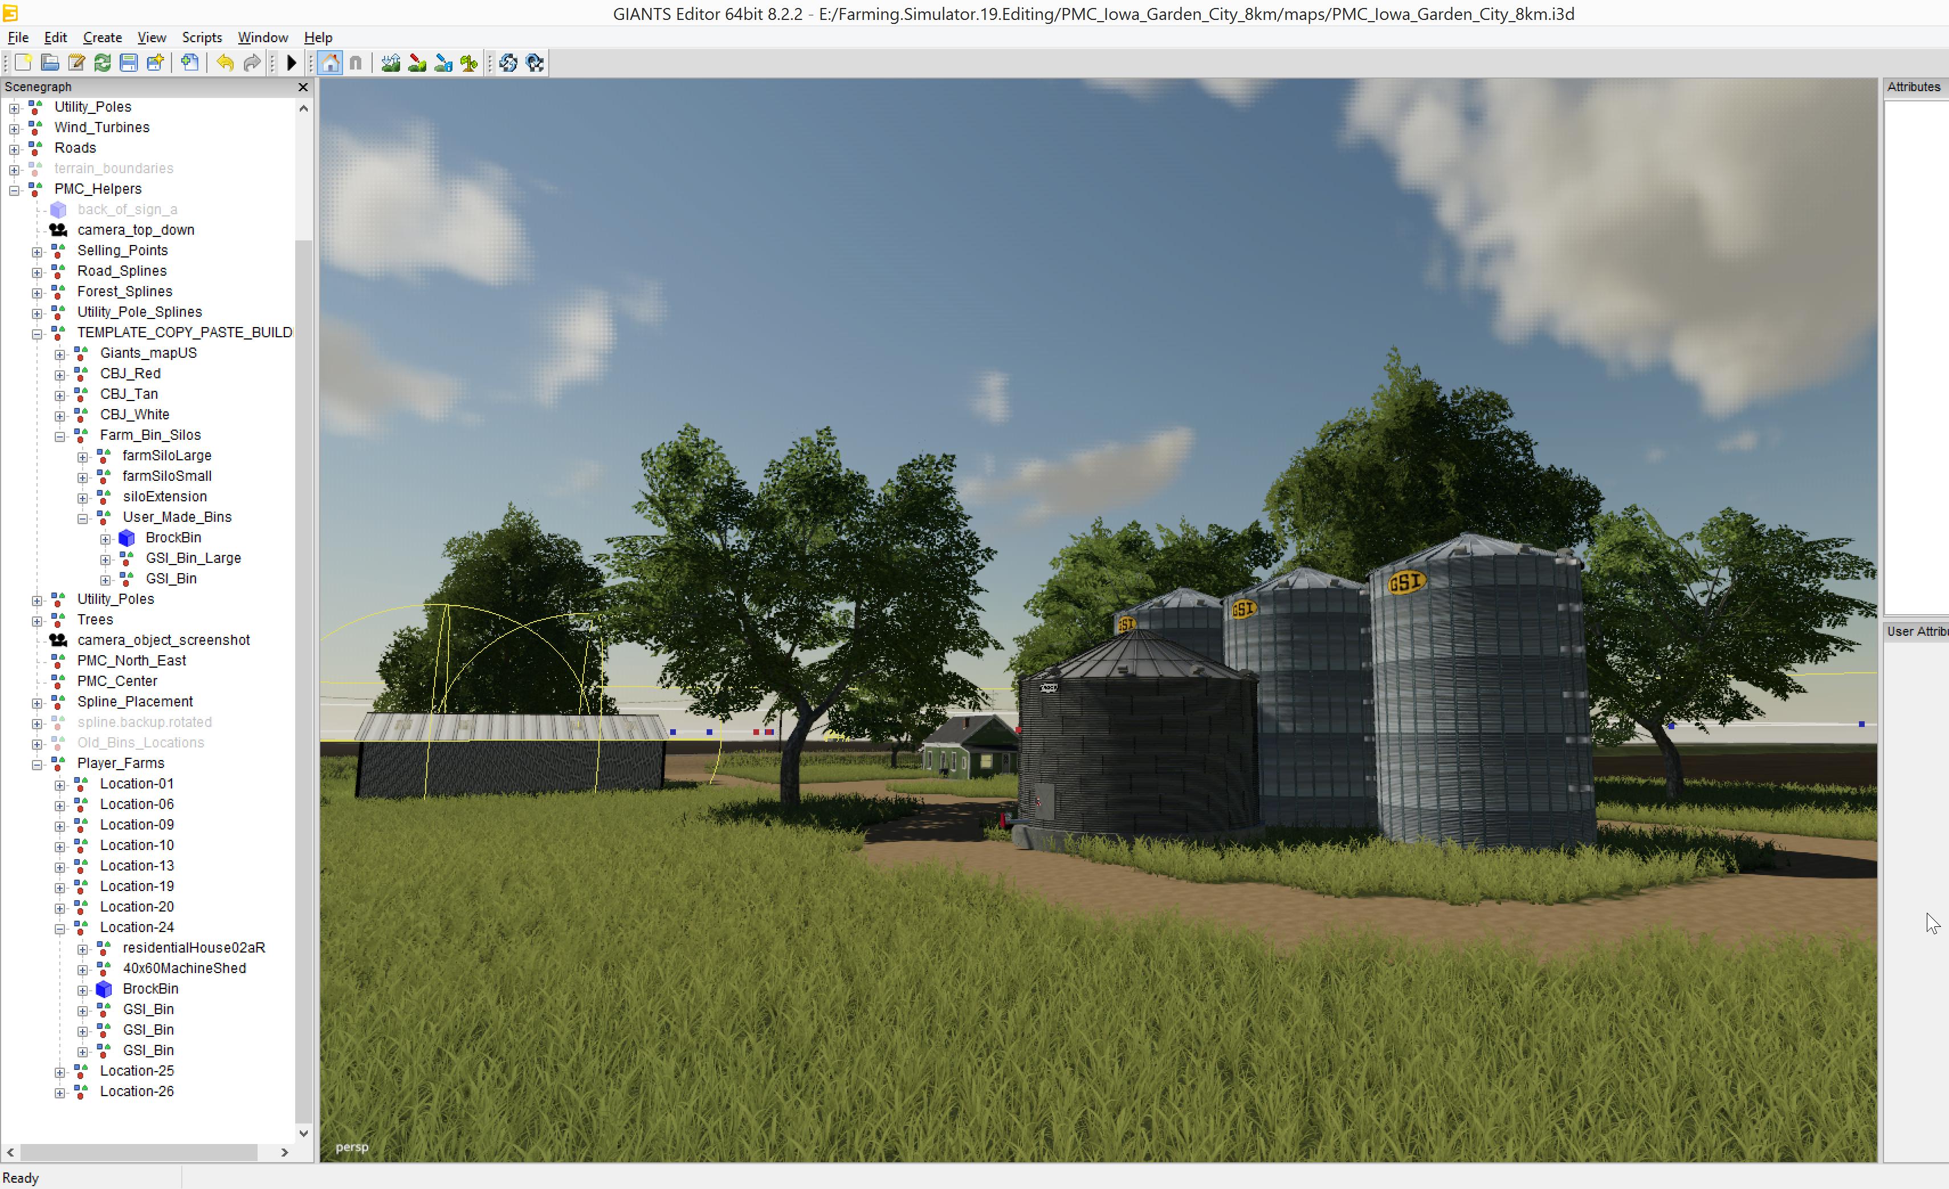Viewport: 1949px width, 1189px height.
Task: Toggle the magnet snap icon
Action: [x=356, y=63]
